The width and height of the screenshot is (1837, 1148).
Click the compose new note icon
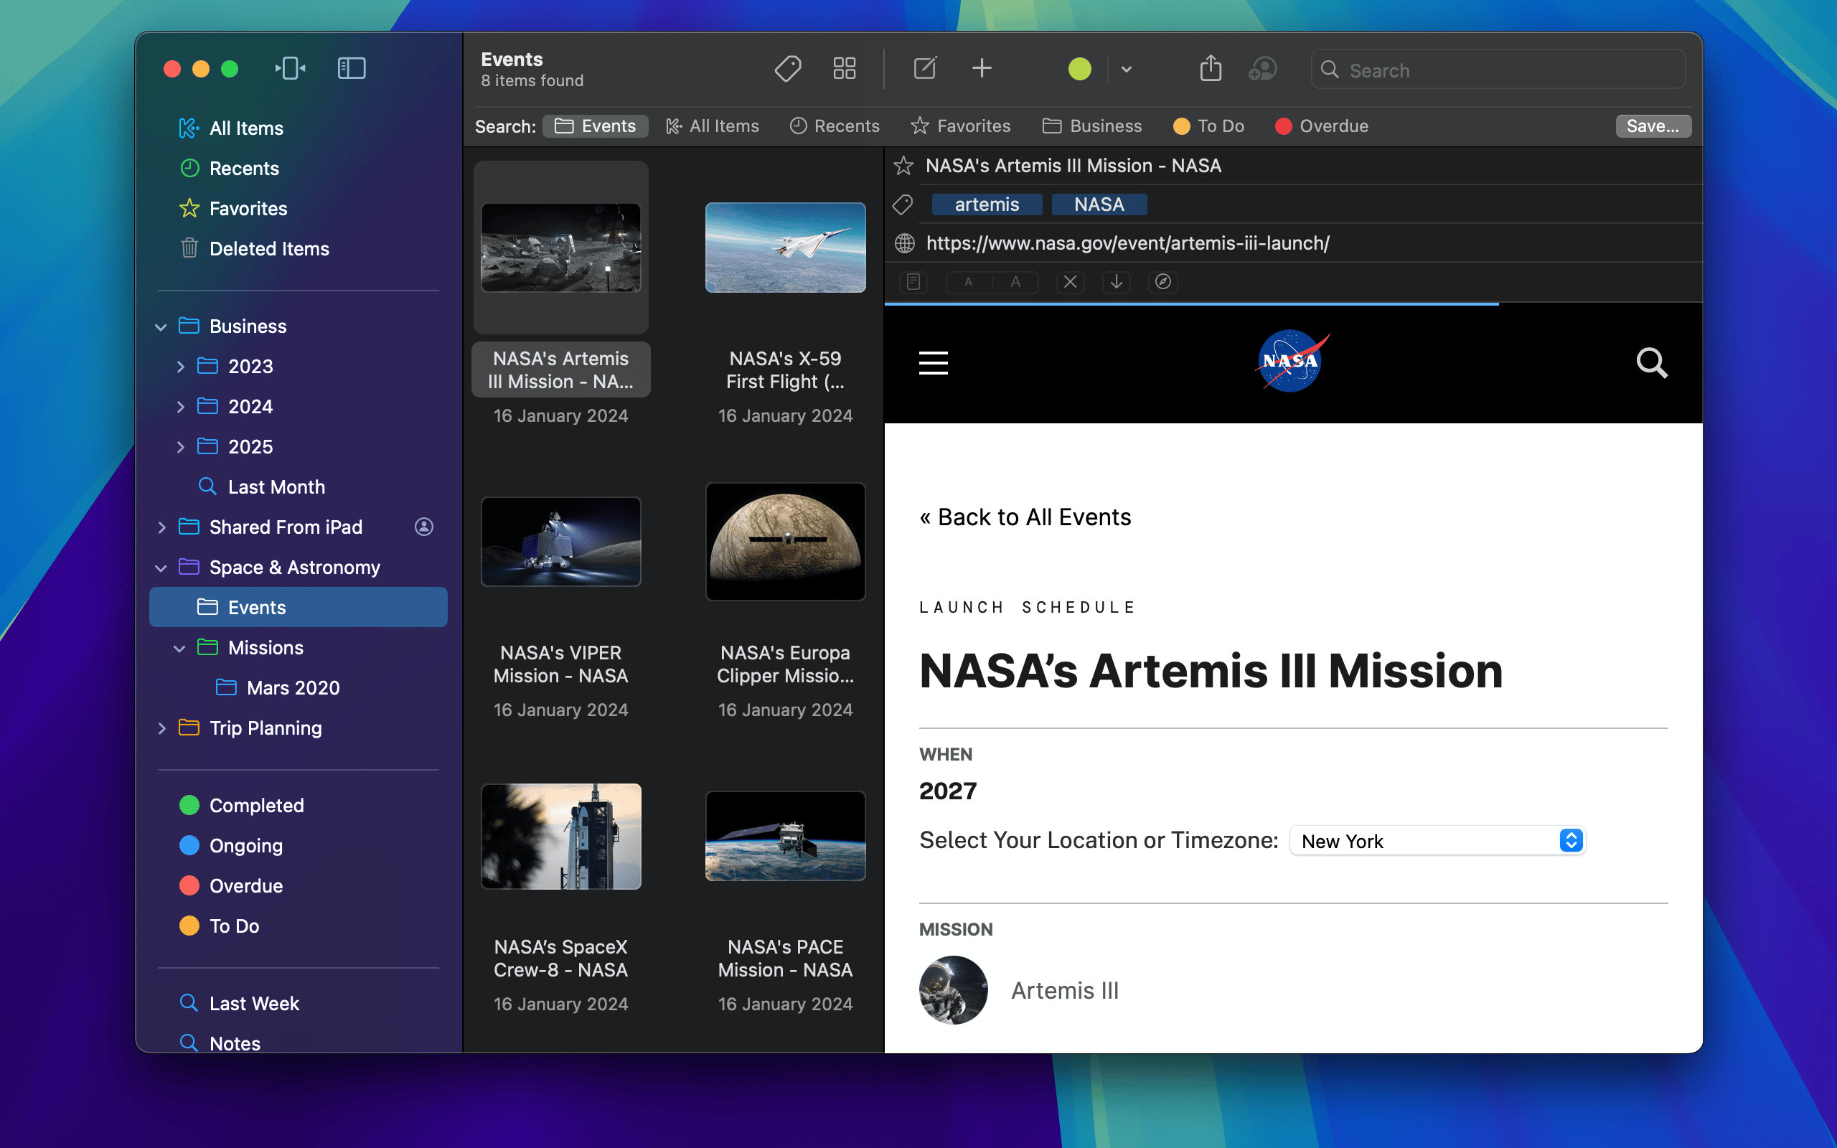click(x=924, y=68)
